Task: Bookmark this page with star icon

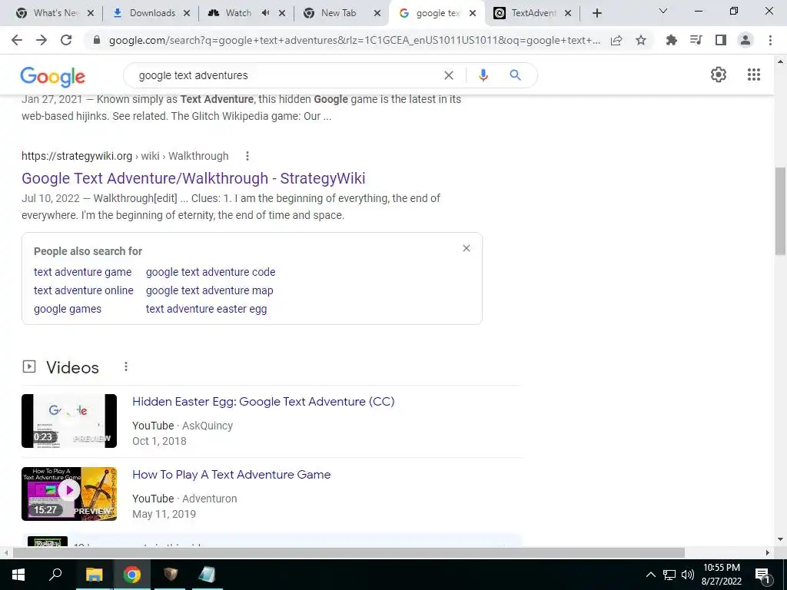Action: click(x=641, y=40)
